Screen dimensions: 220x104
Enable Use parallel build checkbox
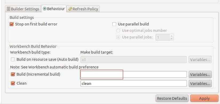pos(114,24)
